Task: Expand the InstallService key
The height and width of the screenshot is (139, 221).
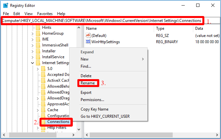Action: pyautogui.click(x=33, y=57)
